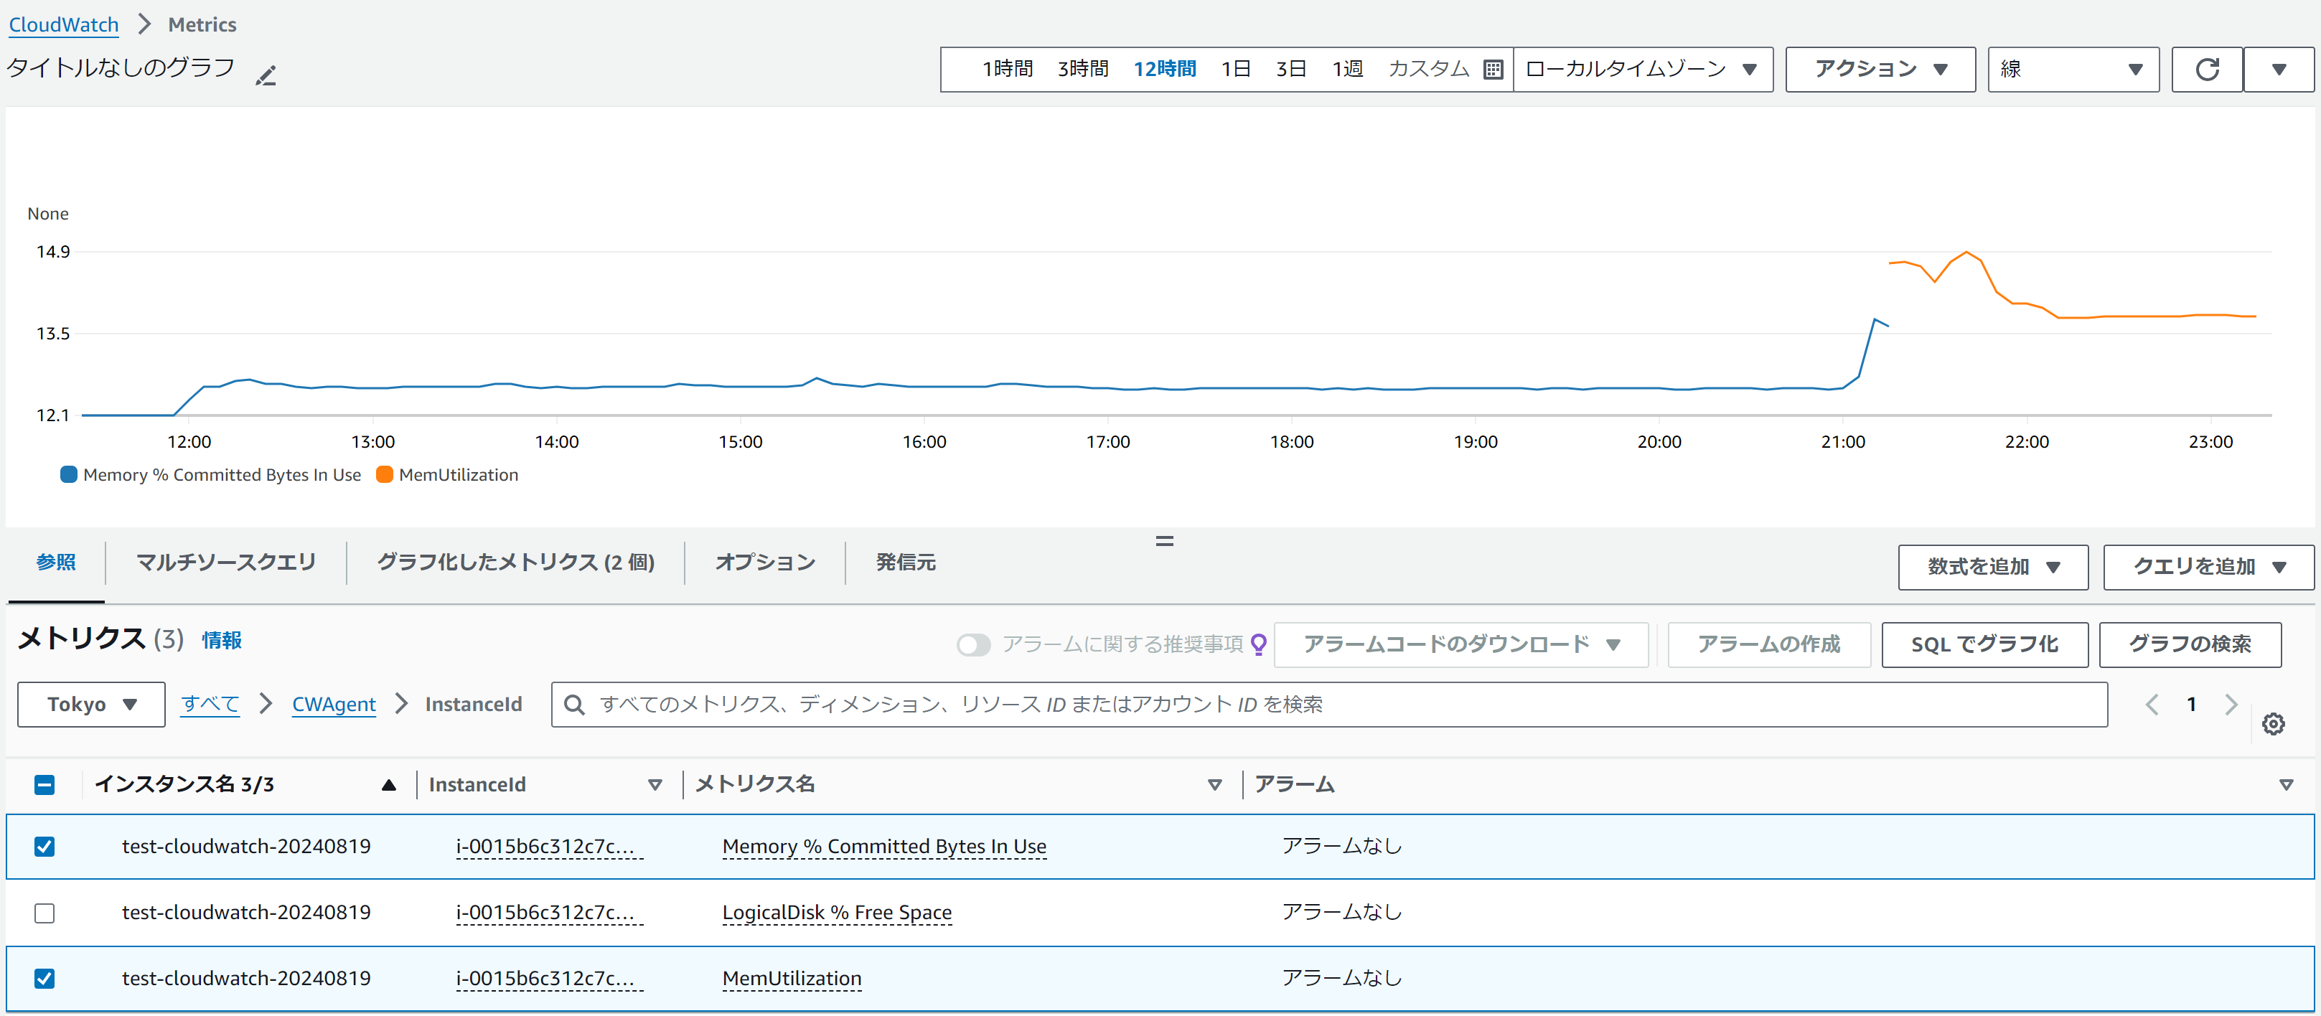The image size is (2321, 1016).
Task: Uncheck the MemUtilization metric row
Action: [44, 978]
